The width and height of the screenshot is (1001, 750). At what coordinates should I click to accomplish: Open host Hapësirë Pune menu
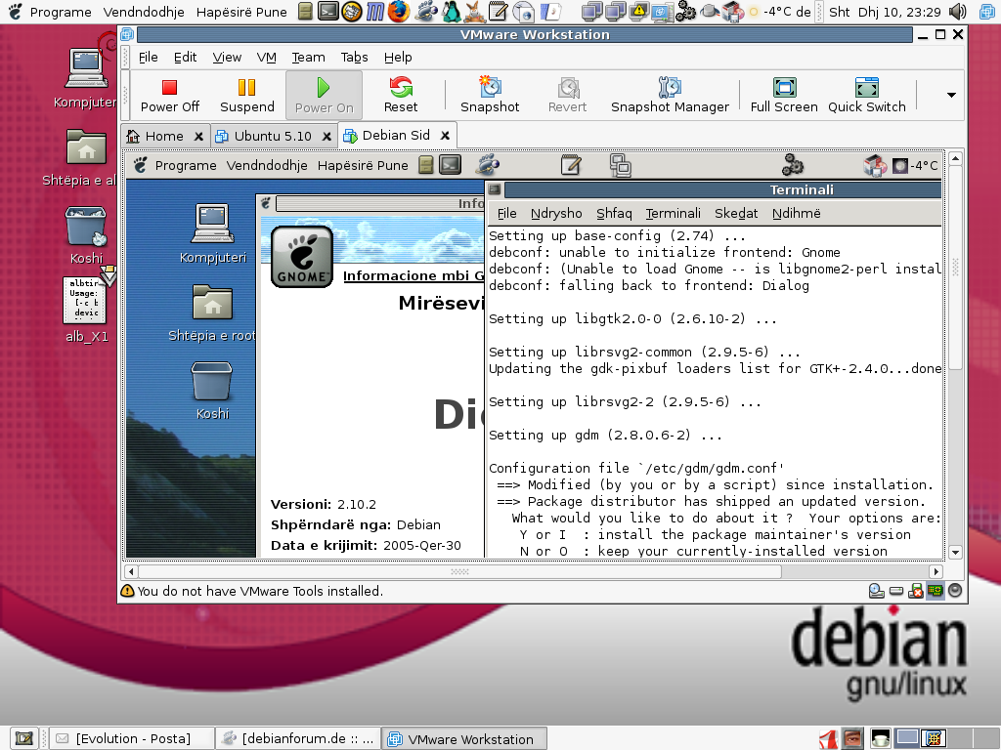(x=241, y=12)
